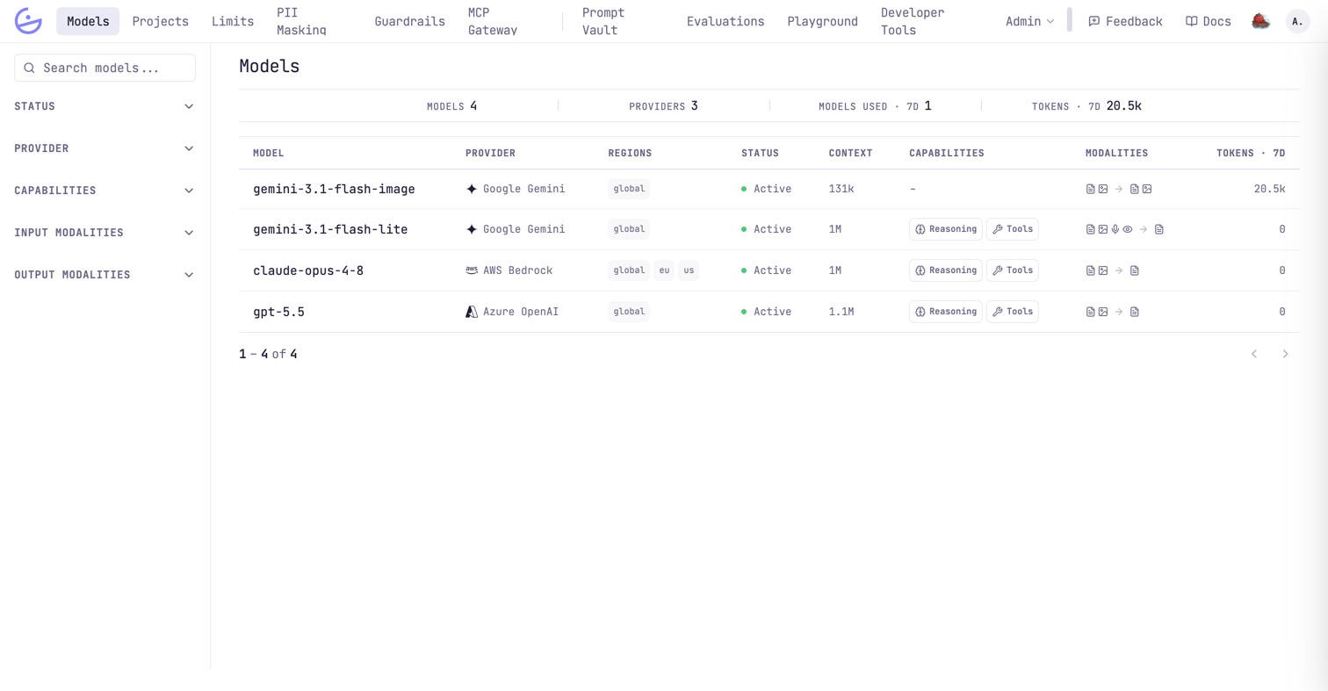Click the microphone audio modality icon for gemini-3.1-flash-lite
1328x691 pixels.
pos(1115,229)
